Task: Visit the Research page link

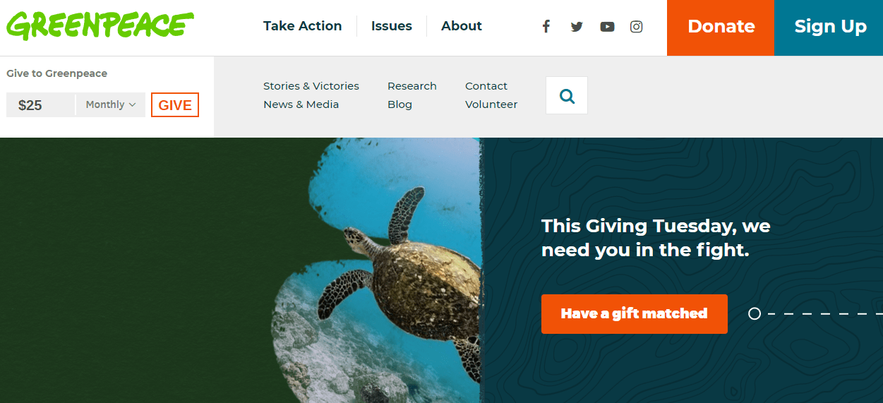Action: point(412,86)
